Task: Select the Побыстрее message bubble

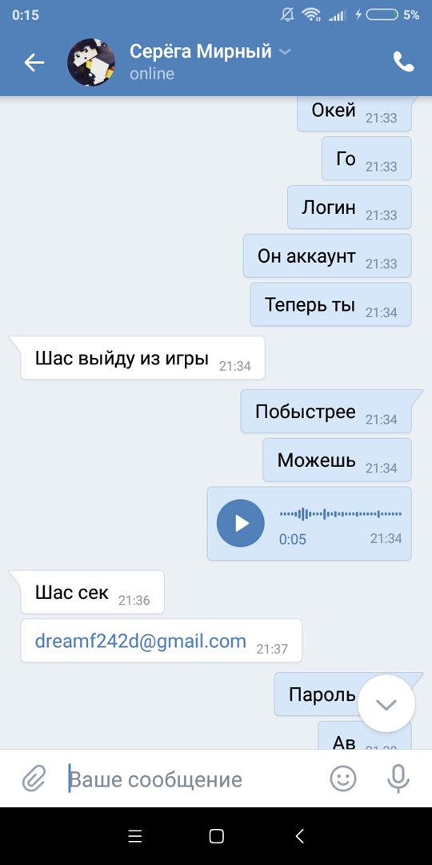Action: [x=326, y=412]
